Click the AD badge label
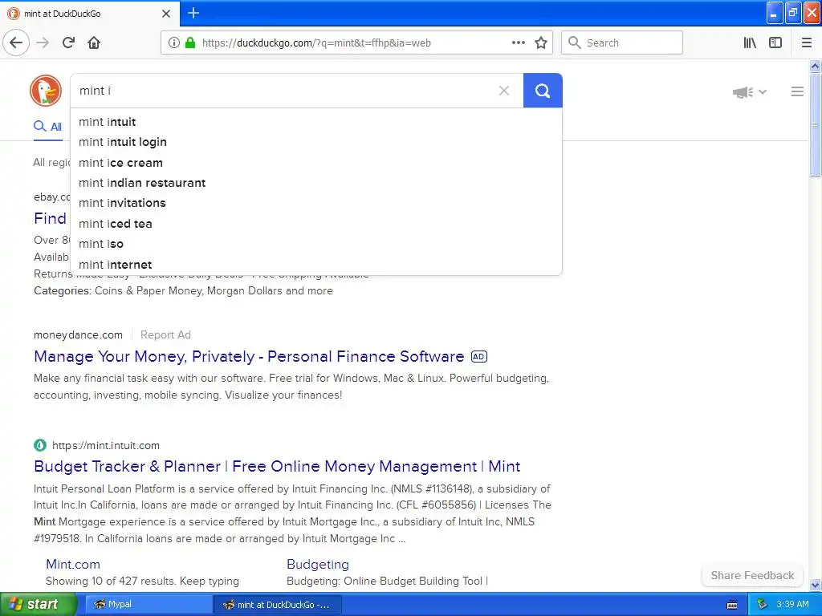822x616 pixels. [479, 357]
